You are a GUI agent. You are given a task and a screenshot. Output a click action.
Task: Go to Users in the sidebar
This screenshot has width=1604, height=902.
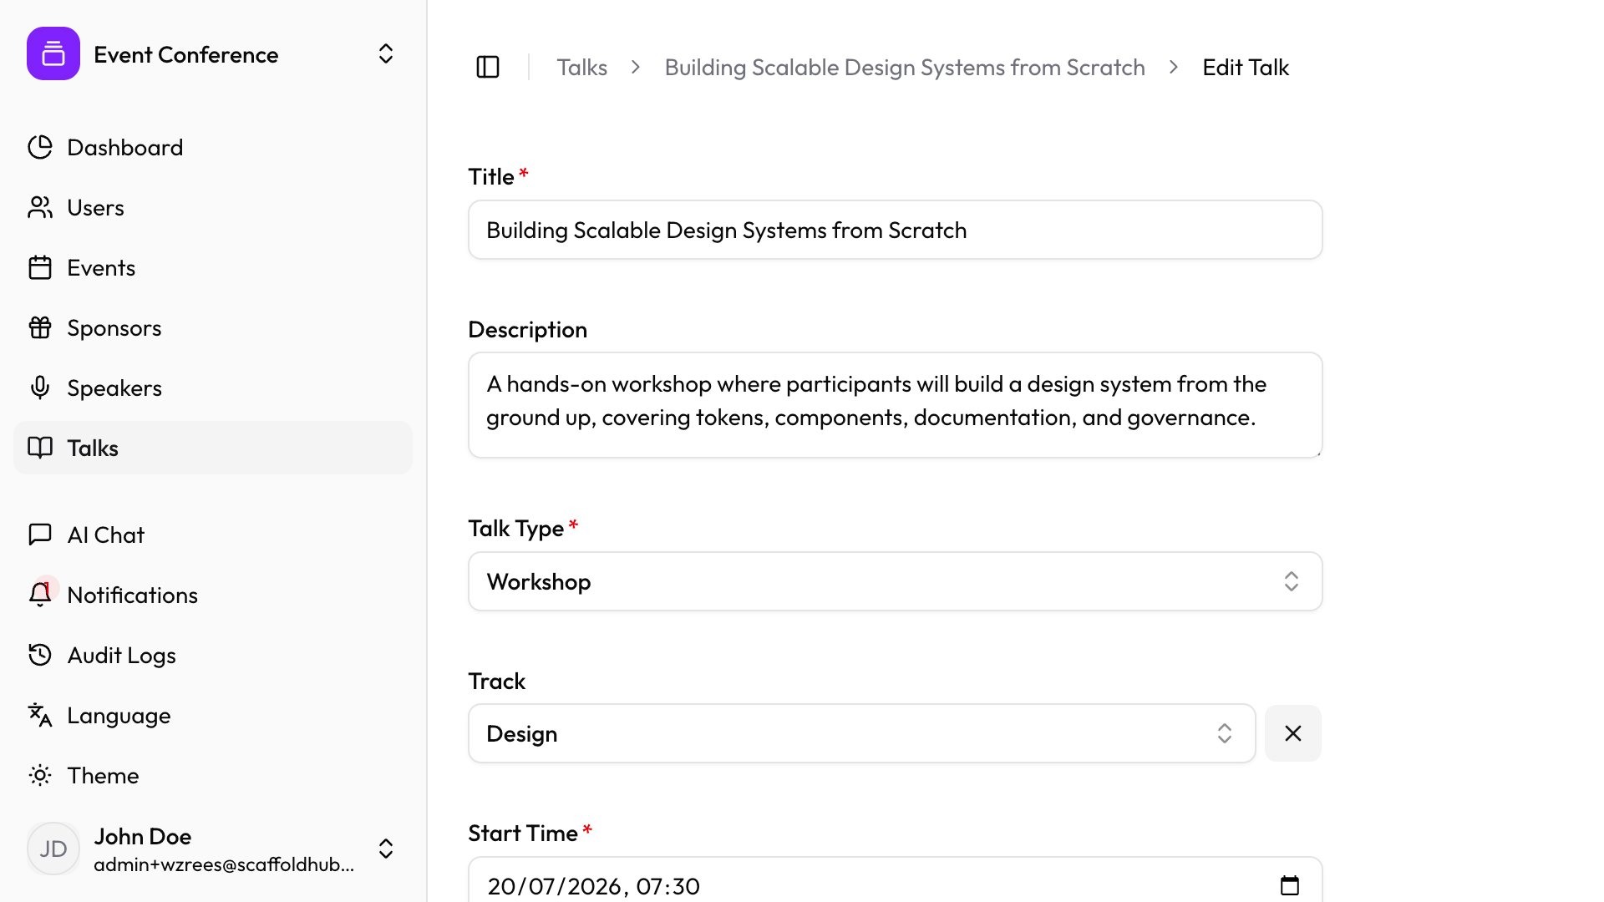click(x=95, y=207)
